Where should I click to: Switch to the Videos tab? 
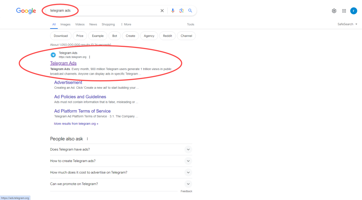pos(80,24)
